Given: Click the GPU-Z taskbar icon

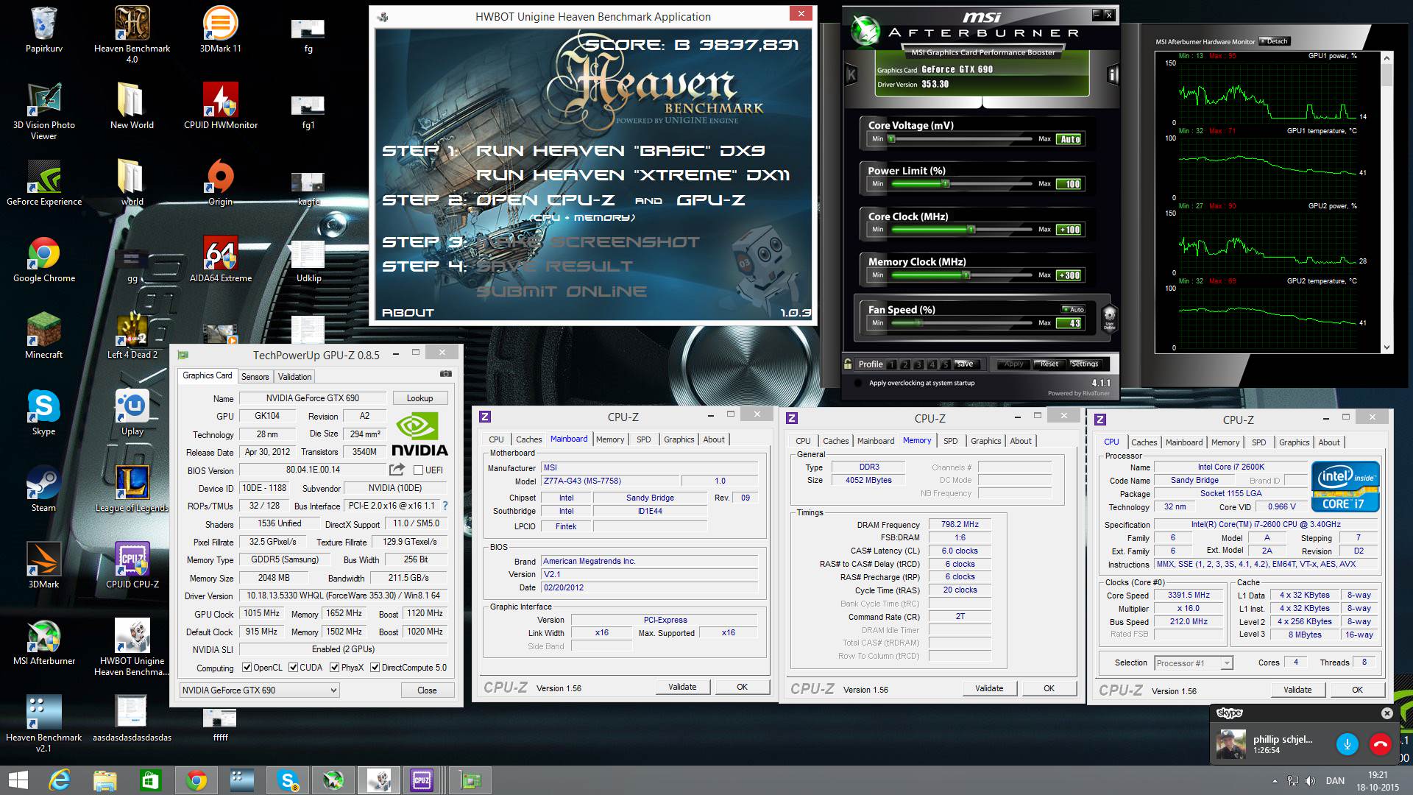Looking at the screenshot, I should click(x=470, y=780).
